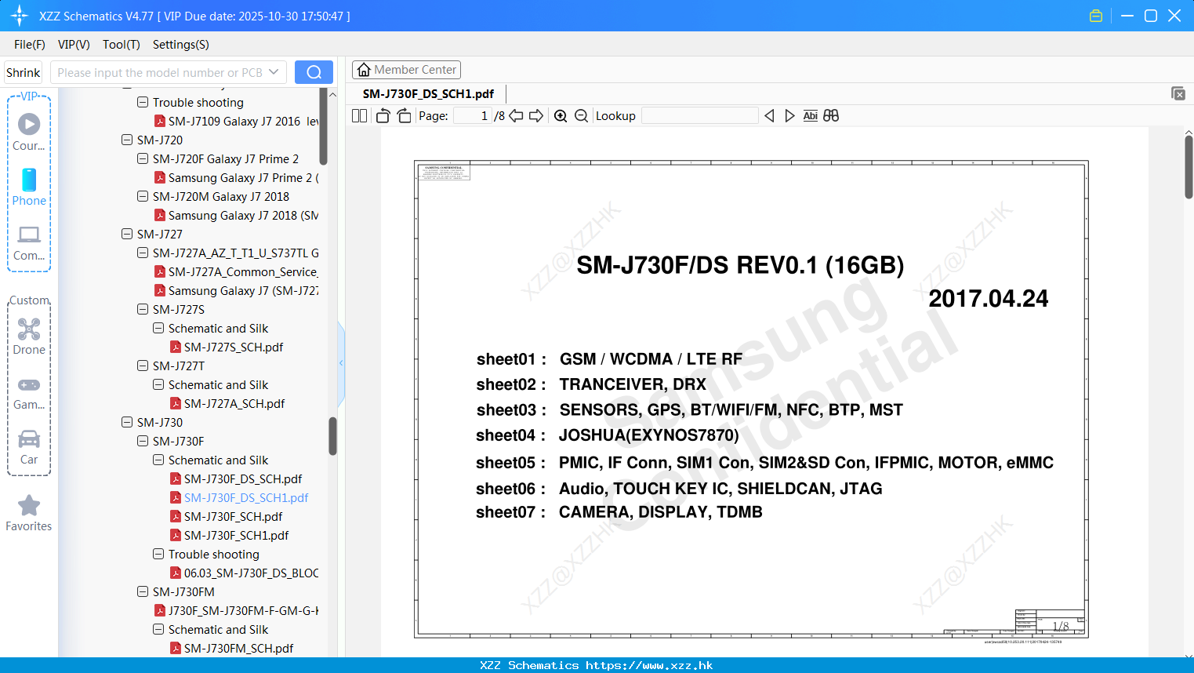1194x673 pixels.
Task: Find next lookup result
Action: click(x=789, y=115)
